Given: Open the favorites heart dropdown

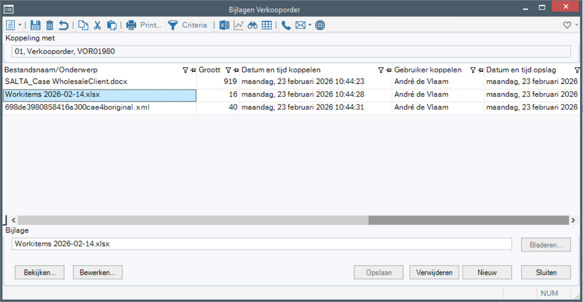Looking at the screenshot, I should pyautogui.click(x=569, y=25).
